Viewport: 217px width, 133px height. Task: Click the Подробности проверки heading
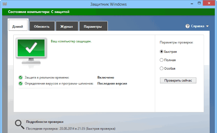tap(45, 122)
